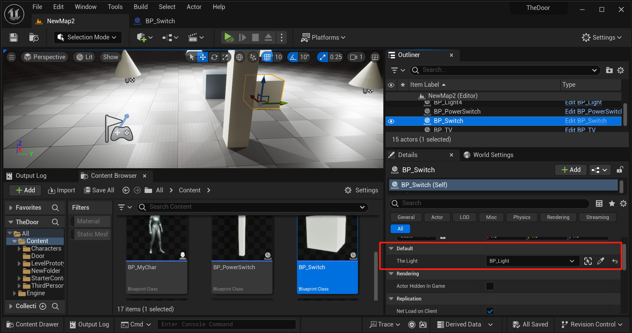Toggle surface snapping icon in viewport
This screenshot has height=333, width=632.
(x=253, y=57)
